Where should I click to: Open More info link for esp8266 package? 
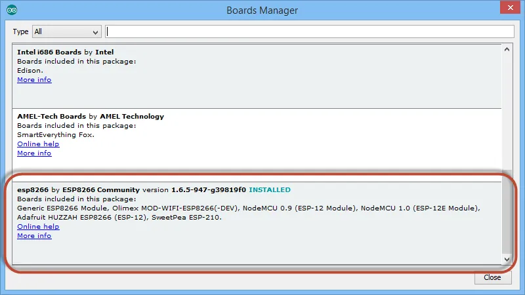34,235
